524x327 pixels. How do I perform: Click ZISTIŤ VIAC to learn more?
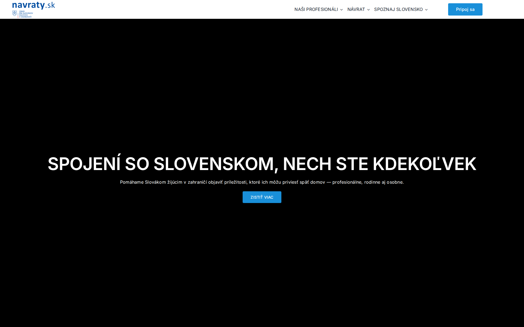click(x=262, y=197)
